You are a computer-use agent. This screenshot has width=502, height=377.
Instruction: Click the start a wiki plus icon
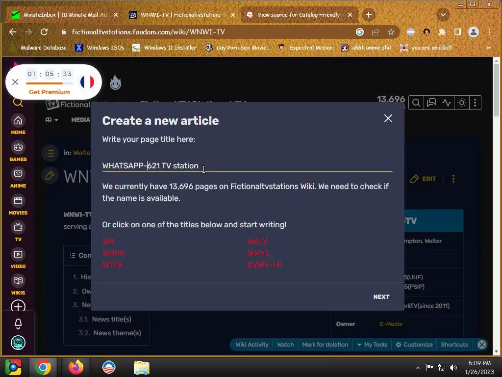[18, 306]
